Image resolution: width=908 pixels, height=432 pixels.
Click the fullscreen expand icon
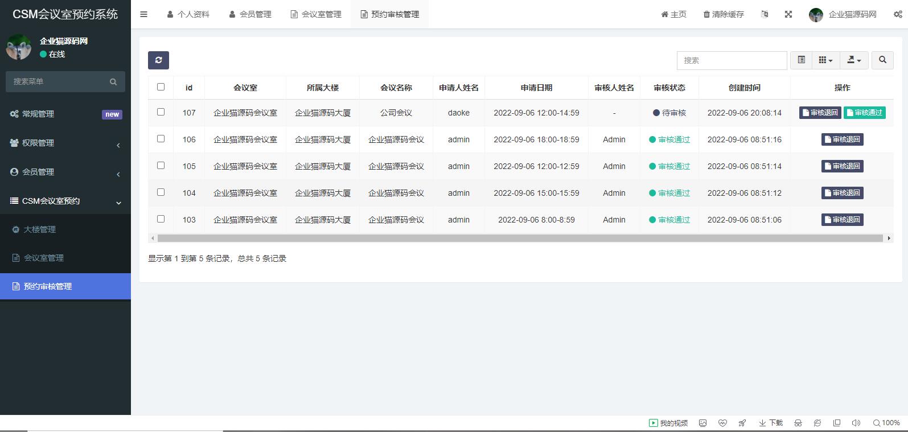click(788, 14)
